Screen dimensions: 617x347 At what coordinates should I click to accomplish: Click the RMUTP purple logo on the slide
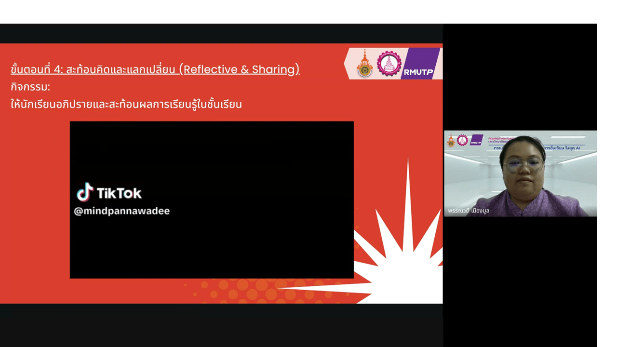(x=419, y=64)
